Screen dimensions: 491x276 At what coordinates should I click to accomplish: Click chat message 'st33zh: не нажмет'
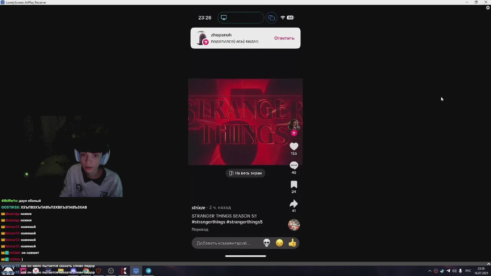tap(20, 253)
